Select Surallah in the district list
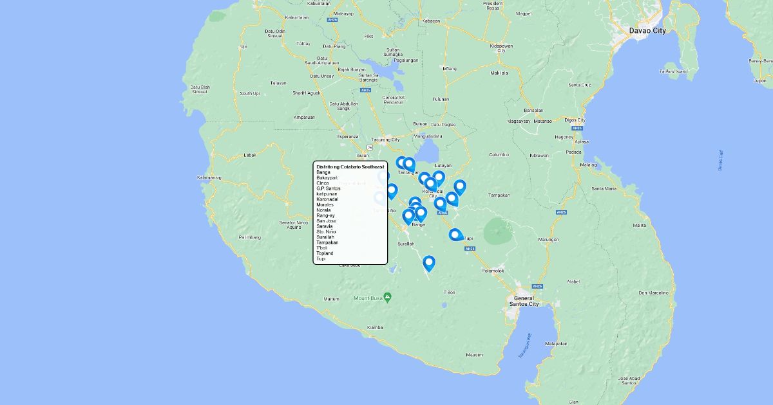Image resolution: width=773 pixels, height=405 pixels. coord(325,237)
